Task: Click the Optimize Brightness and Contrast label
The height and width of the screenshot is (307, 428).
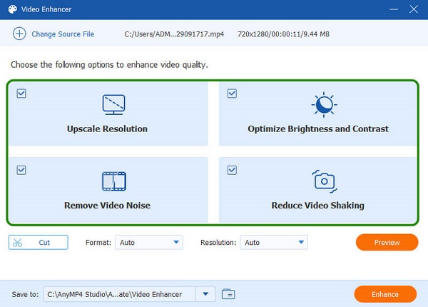Action: [318, 129]
